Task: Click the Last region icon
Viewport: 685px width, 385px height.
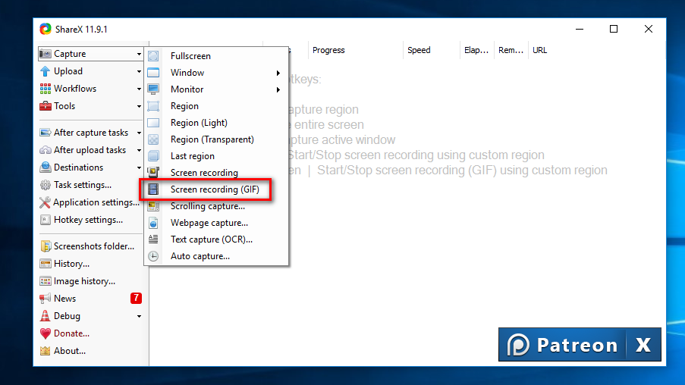Action: (153, 156)
